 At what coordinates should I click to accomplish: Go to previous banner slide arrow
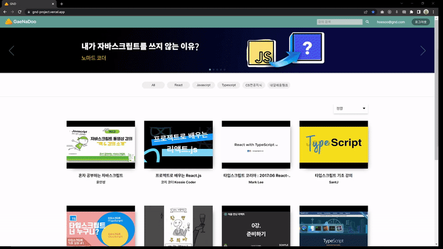[11, 50]
